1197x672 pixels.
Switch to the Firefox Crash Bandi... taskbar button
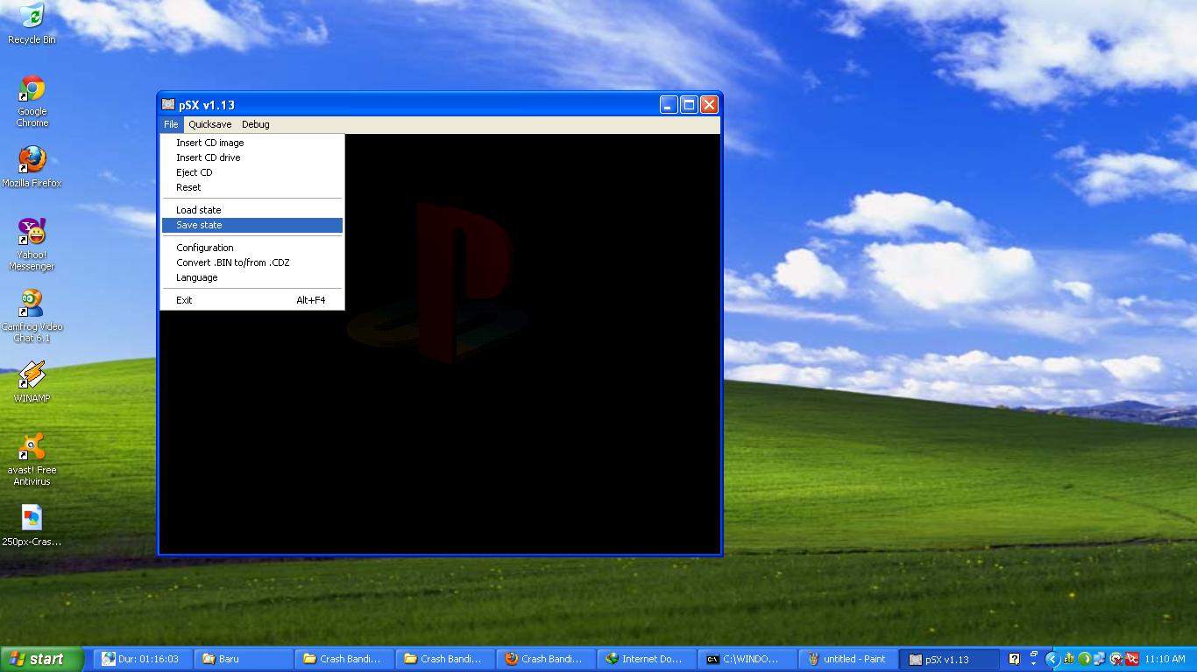point(546,659)
